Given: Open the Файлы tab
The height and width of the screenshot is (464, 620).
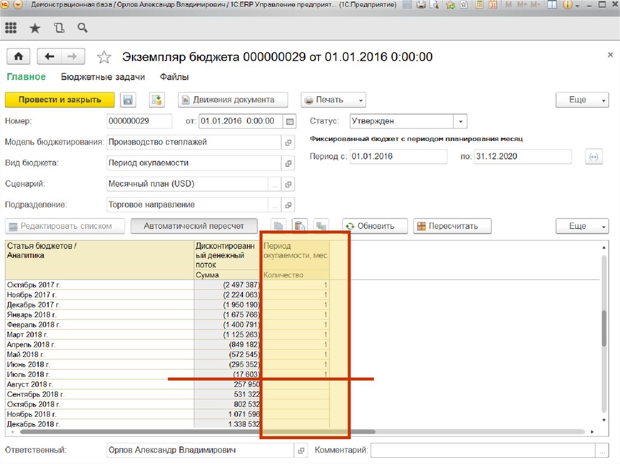Looking at the screenshot, I should point(174,77).
